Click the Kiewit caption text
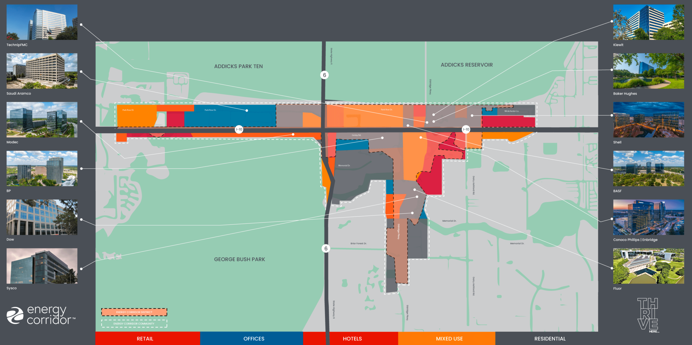 618,45
